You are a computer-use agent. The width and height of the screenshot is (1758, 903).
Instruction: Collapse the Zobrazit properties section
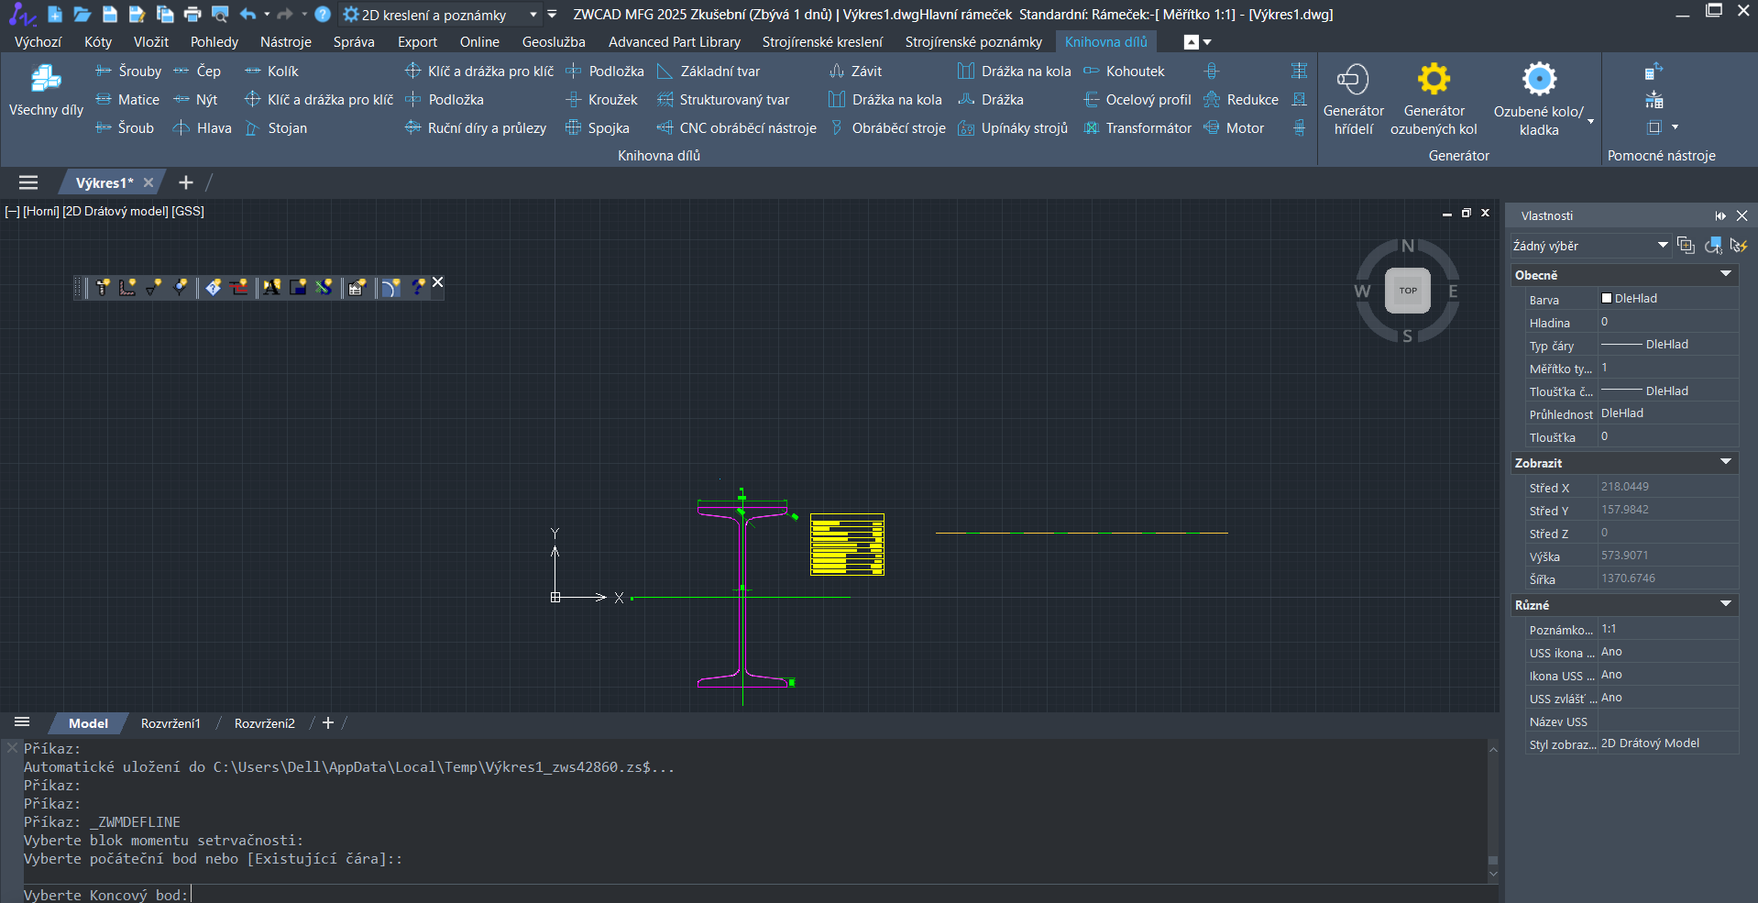1725,463
